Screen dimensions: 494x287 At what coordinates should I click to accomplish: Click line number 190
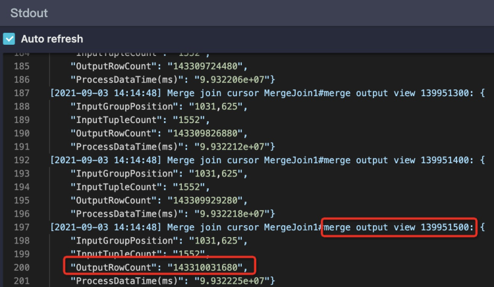coord(22,134)
